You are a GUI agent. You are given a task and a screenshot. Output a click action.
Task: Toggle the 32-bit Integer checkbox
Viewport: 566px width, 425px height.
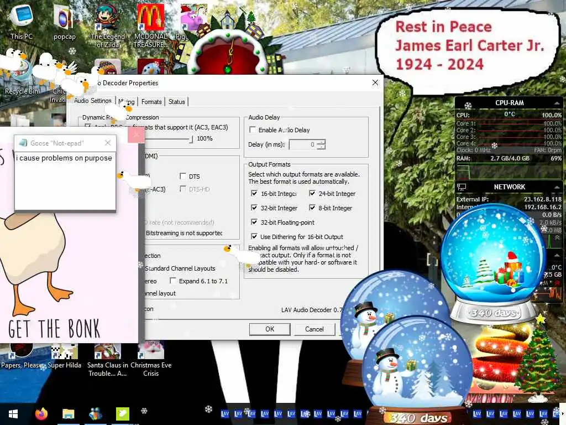[254, 208]
